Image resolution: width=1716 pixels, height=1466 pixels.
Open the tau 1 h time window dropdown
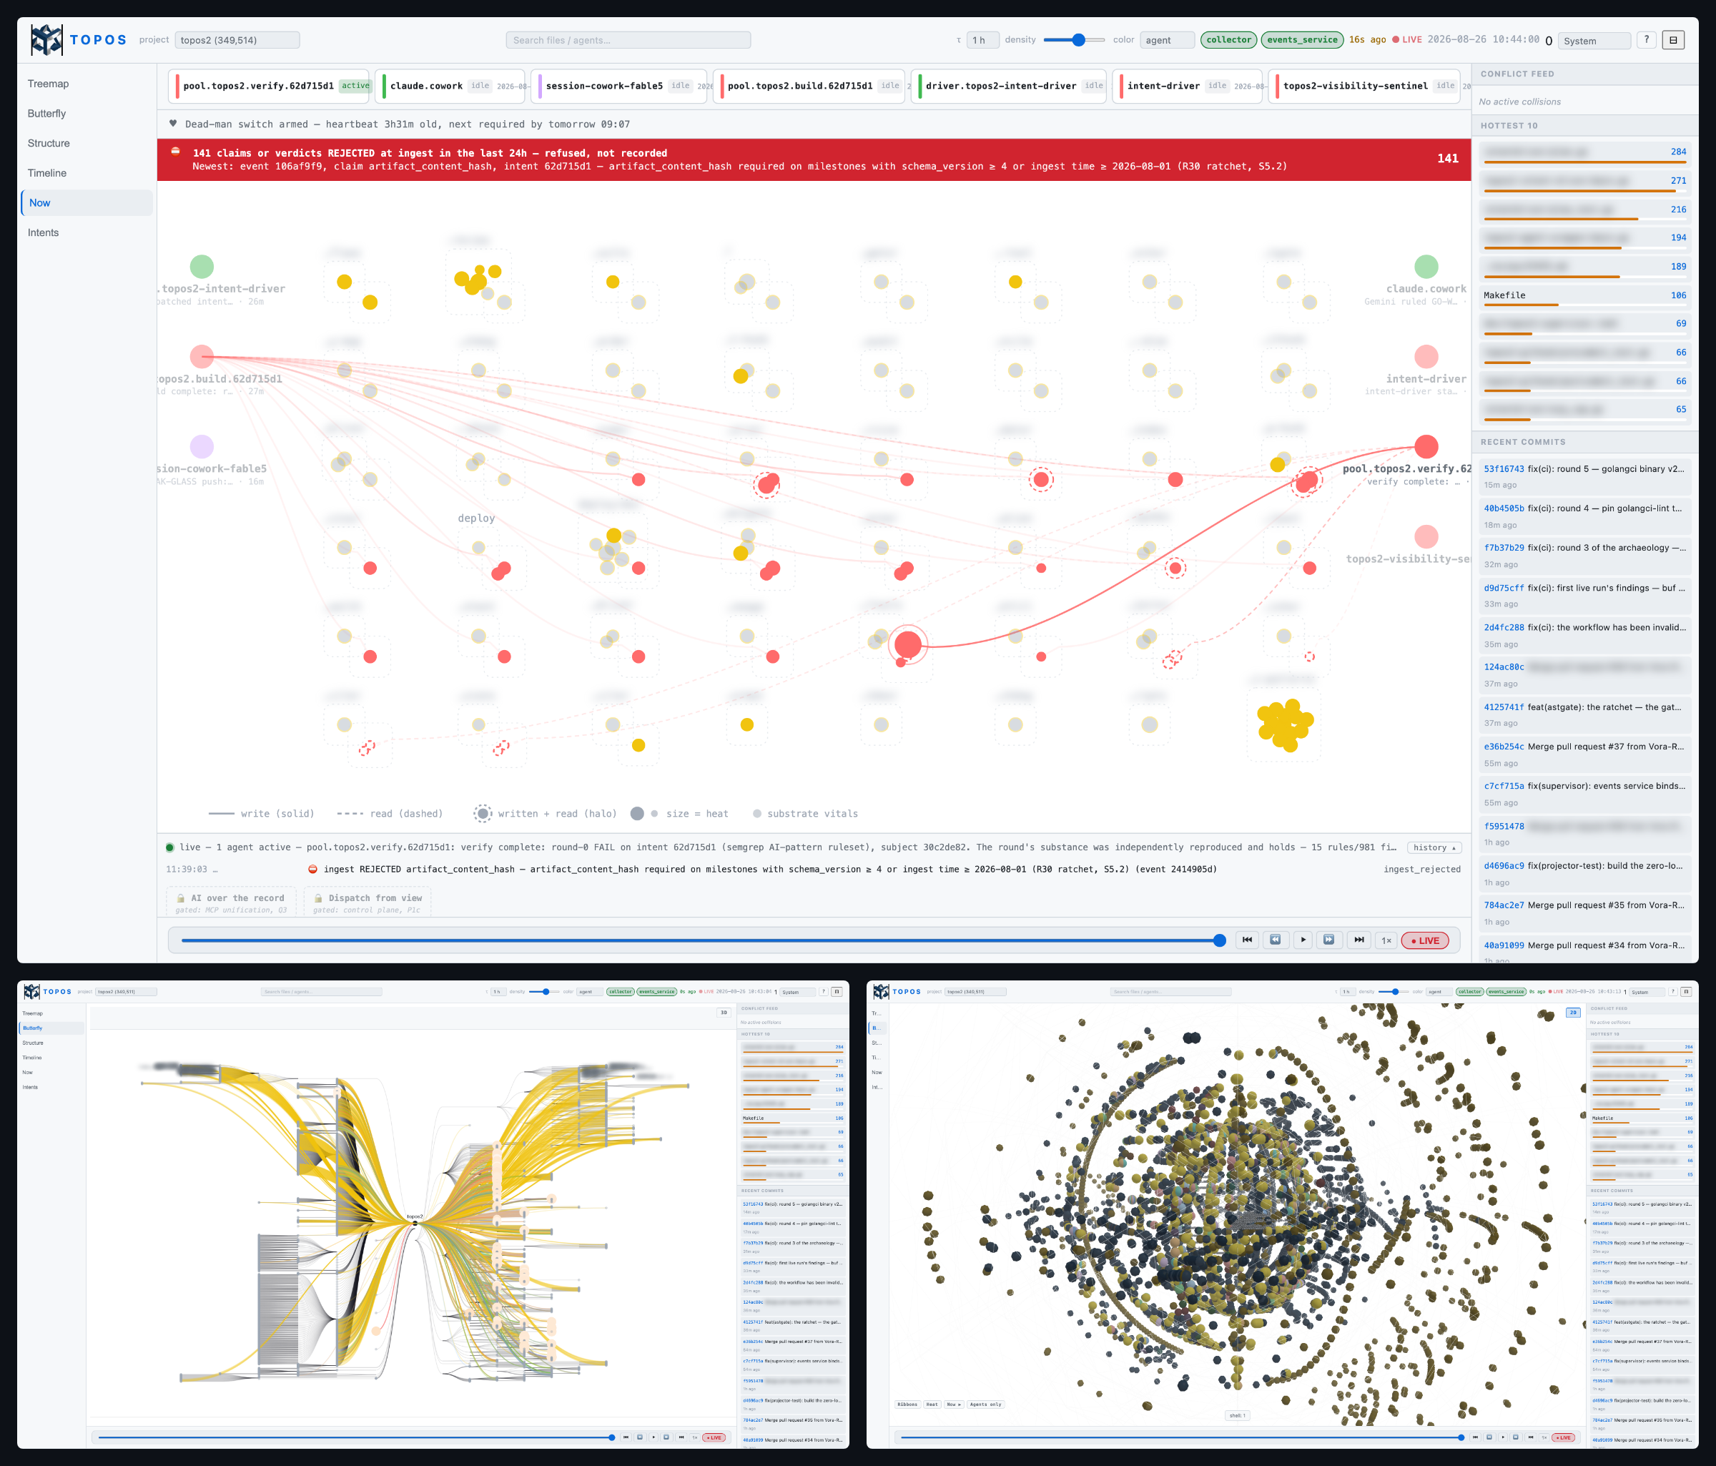pyautogui.click(x=983, y=40)
